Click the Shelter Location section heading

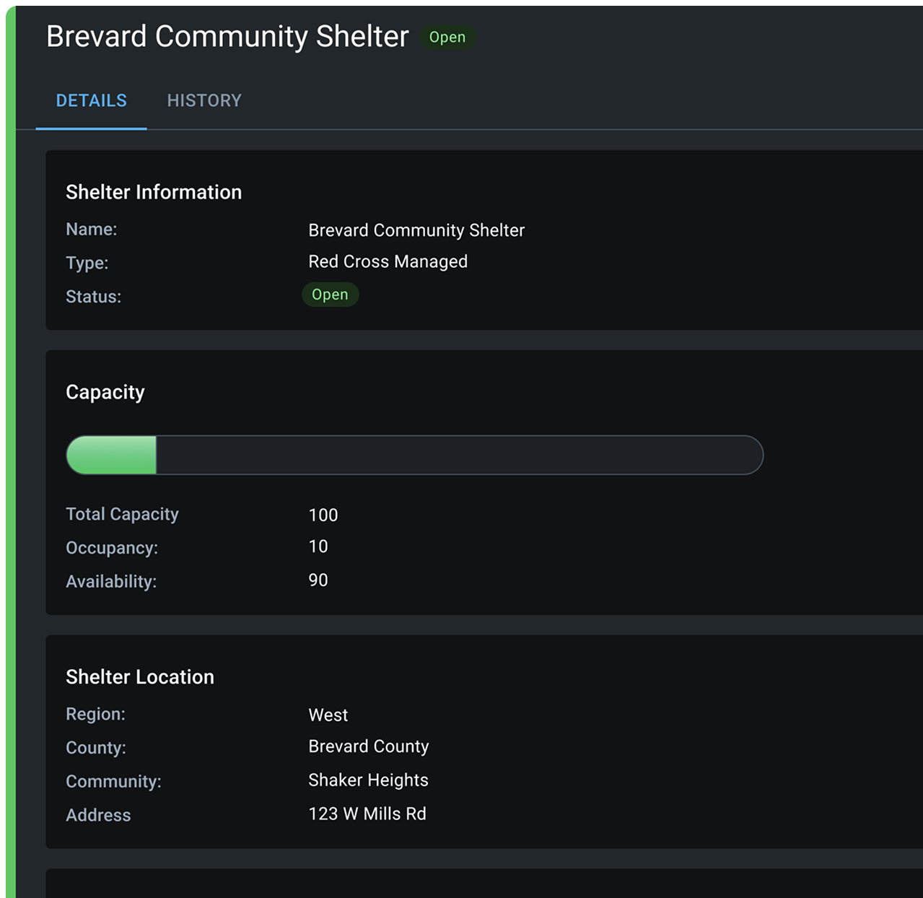[x=140, y=677]
